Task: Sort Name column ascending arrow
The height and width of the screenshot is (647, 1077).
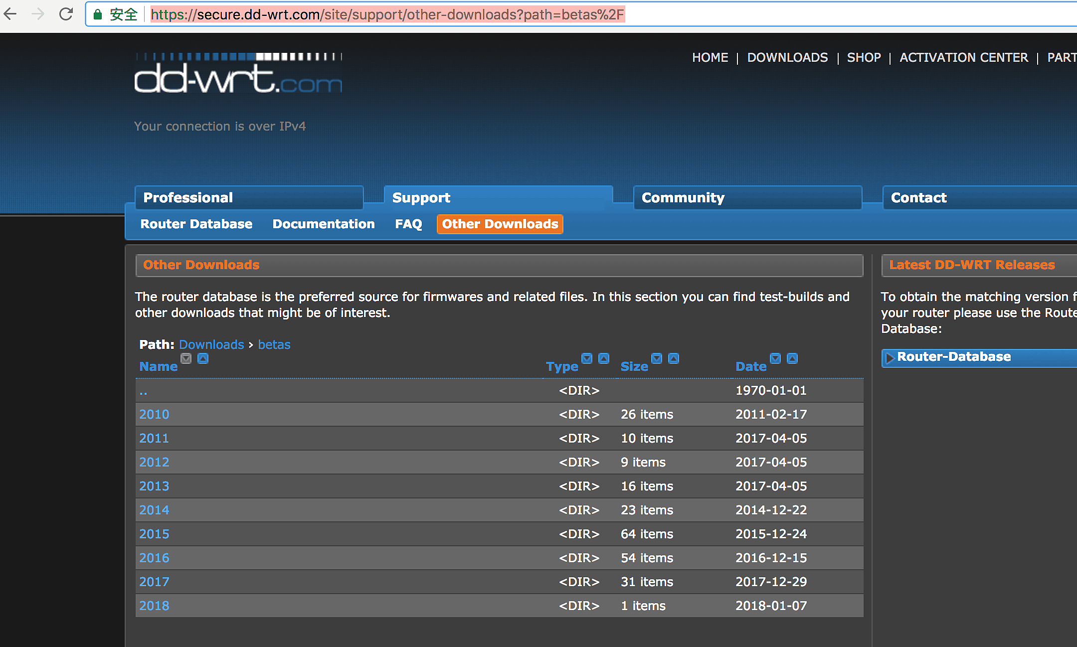Action: 203,358
